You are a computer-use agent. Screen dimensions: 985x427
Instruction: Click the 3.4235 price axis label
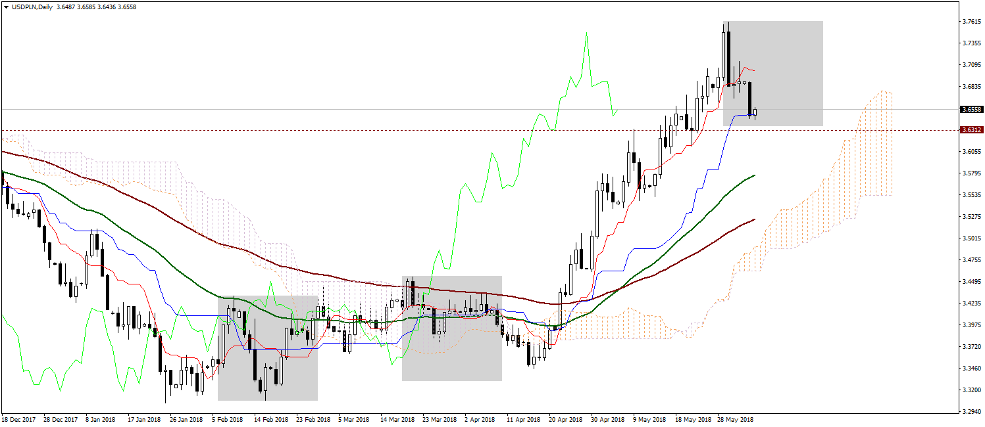click(x=972, y=303)
